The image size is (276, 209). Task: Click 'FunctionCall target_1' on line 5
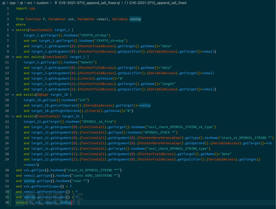click(50, 30)
